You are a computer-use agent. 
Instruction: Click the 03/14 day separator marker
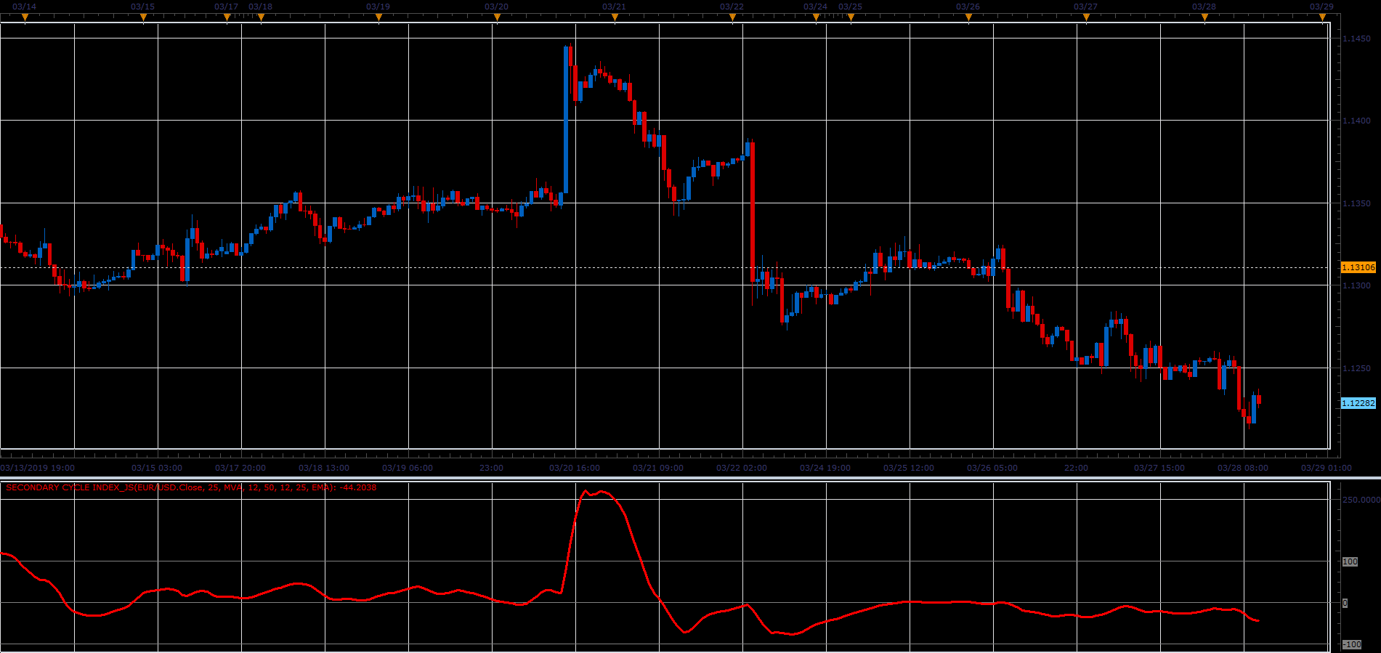coord(25,18)
